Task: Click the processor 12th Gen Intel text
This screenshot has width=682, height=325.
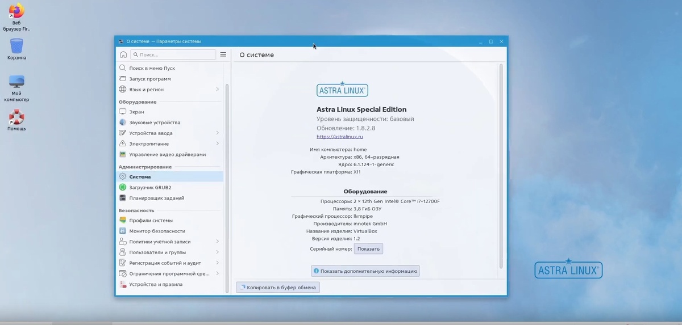Action: point(397,201)
